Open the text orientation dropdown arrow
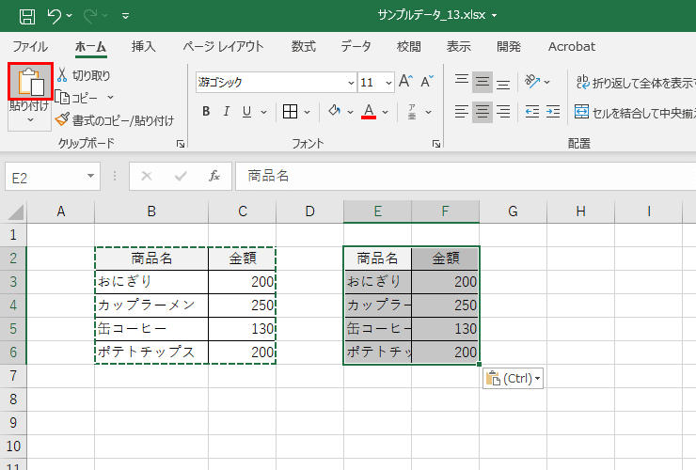 coord(546,82)
